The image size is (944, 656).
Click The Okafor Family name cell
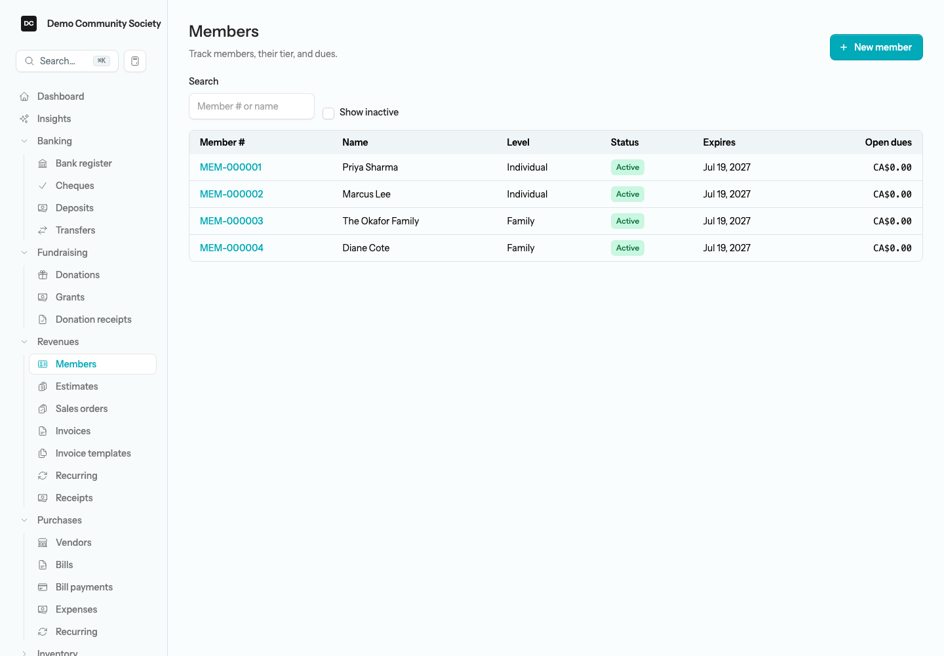click(381, 221)
